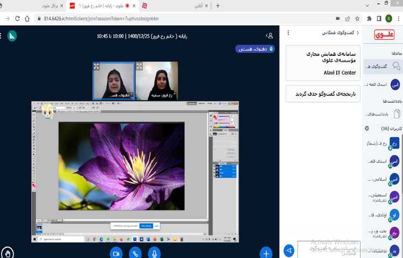Open the blue plus actions menu
The width and height of the screenshot is (403, 258).
(266, 253)
